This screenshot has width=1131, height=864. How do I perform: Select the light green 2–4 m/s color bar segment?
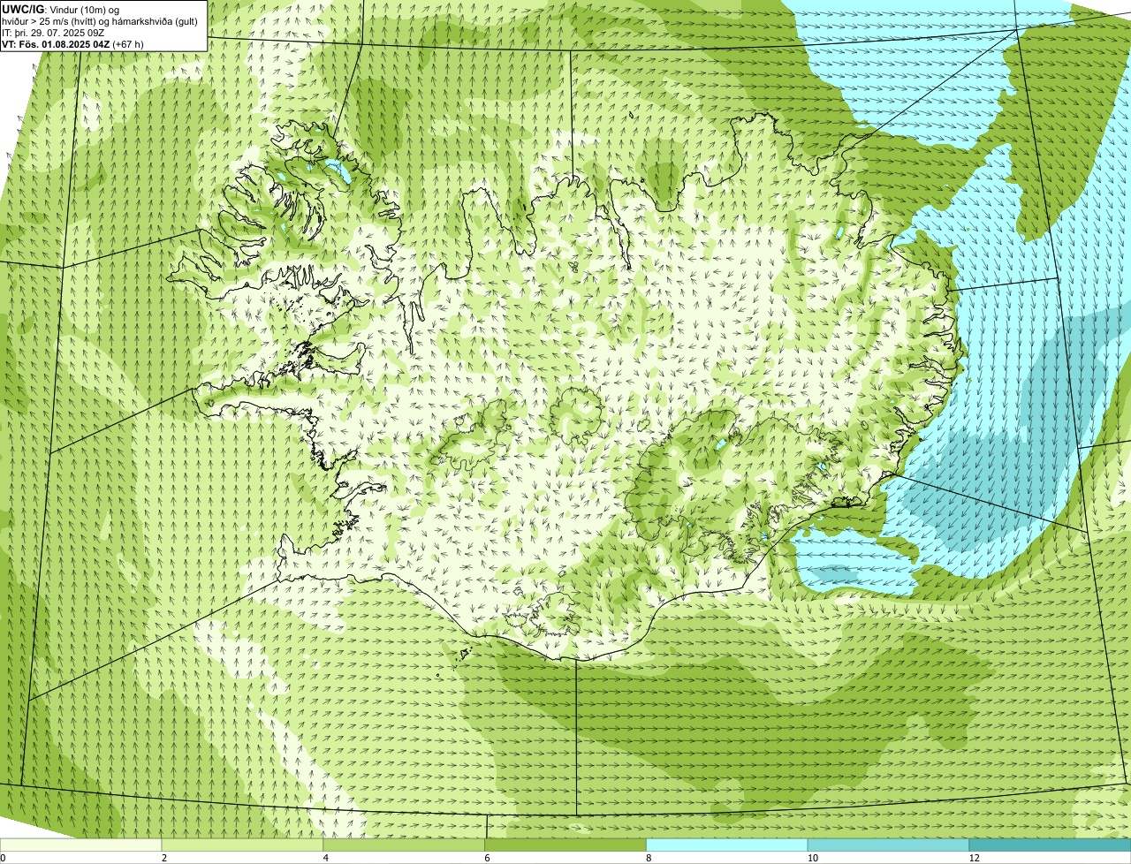pos(243,845)
